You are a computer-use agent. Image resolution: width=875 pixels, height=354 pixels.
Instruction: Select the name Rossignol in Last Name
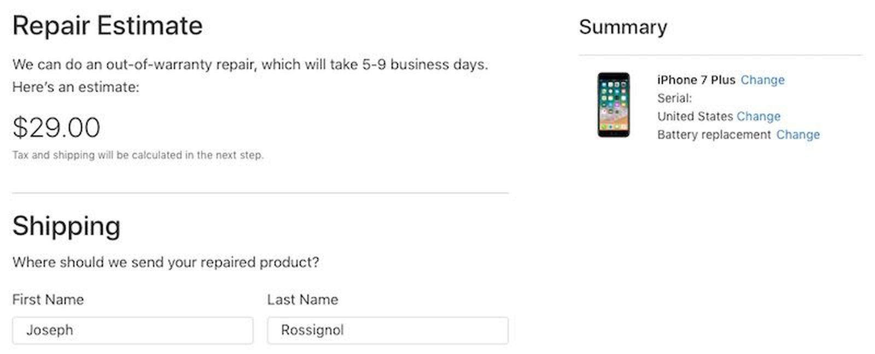pos(311,330)
